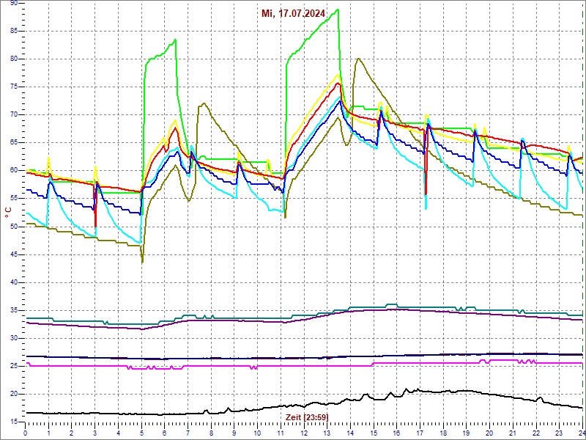This screenshot has height=440, width=586.
Task: Select the 45 value on the temperature axis
Action: point(13,254)
